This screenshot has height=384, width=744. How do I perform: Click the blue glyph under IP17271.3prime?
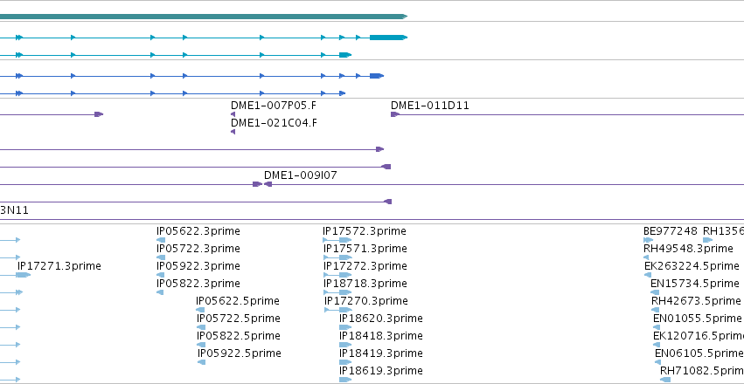click(x=24, y=275)
